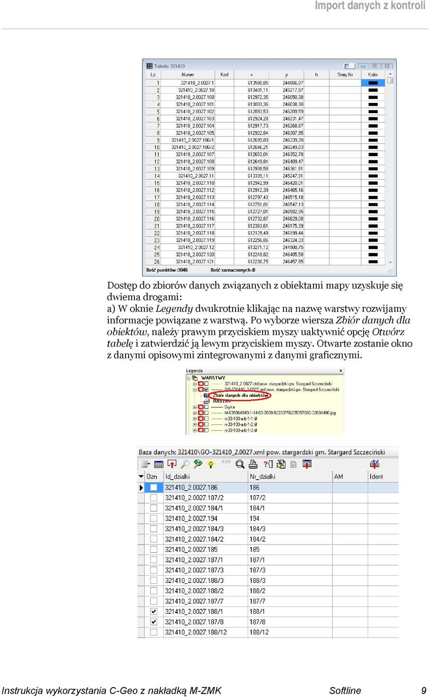Sort by the Numer column header
430x697 pixels.
click(x=188, y=75)
